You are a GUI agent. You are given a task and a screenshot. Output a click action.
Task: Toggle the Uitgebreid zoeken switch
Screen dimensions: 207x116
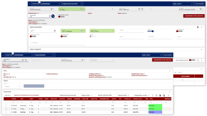click(x=62, y=17)
